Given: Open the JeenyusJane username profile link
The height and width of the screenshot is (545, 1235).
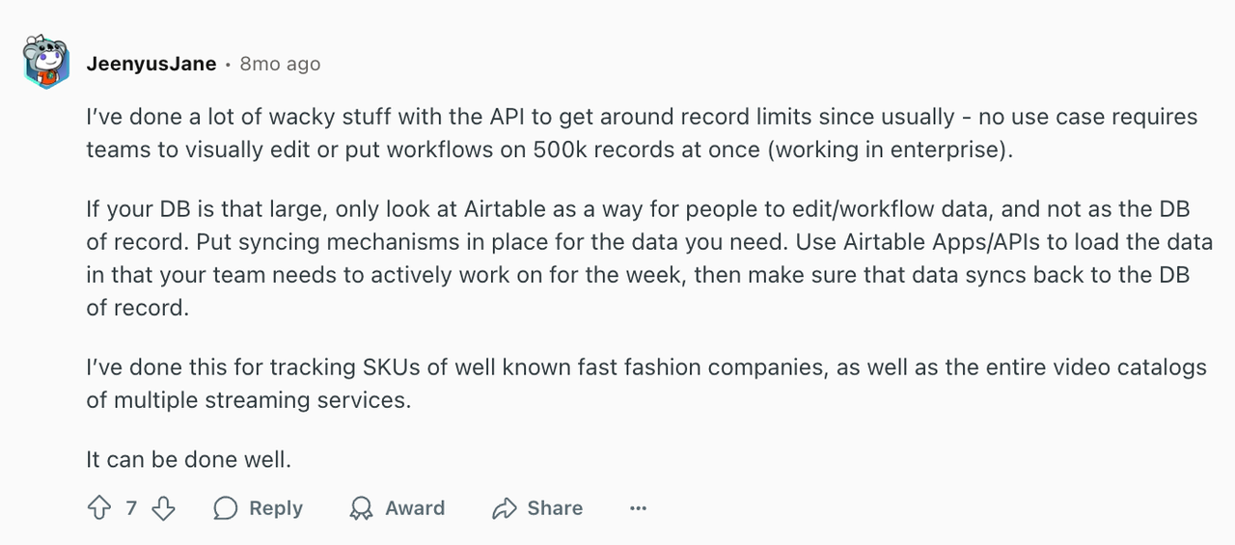Looking at the screenshot, I should point(151,65).
